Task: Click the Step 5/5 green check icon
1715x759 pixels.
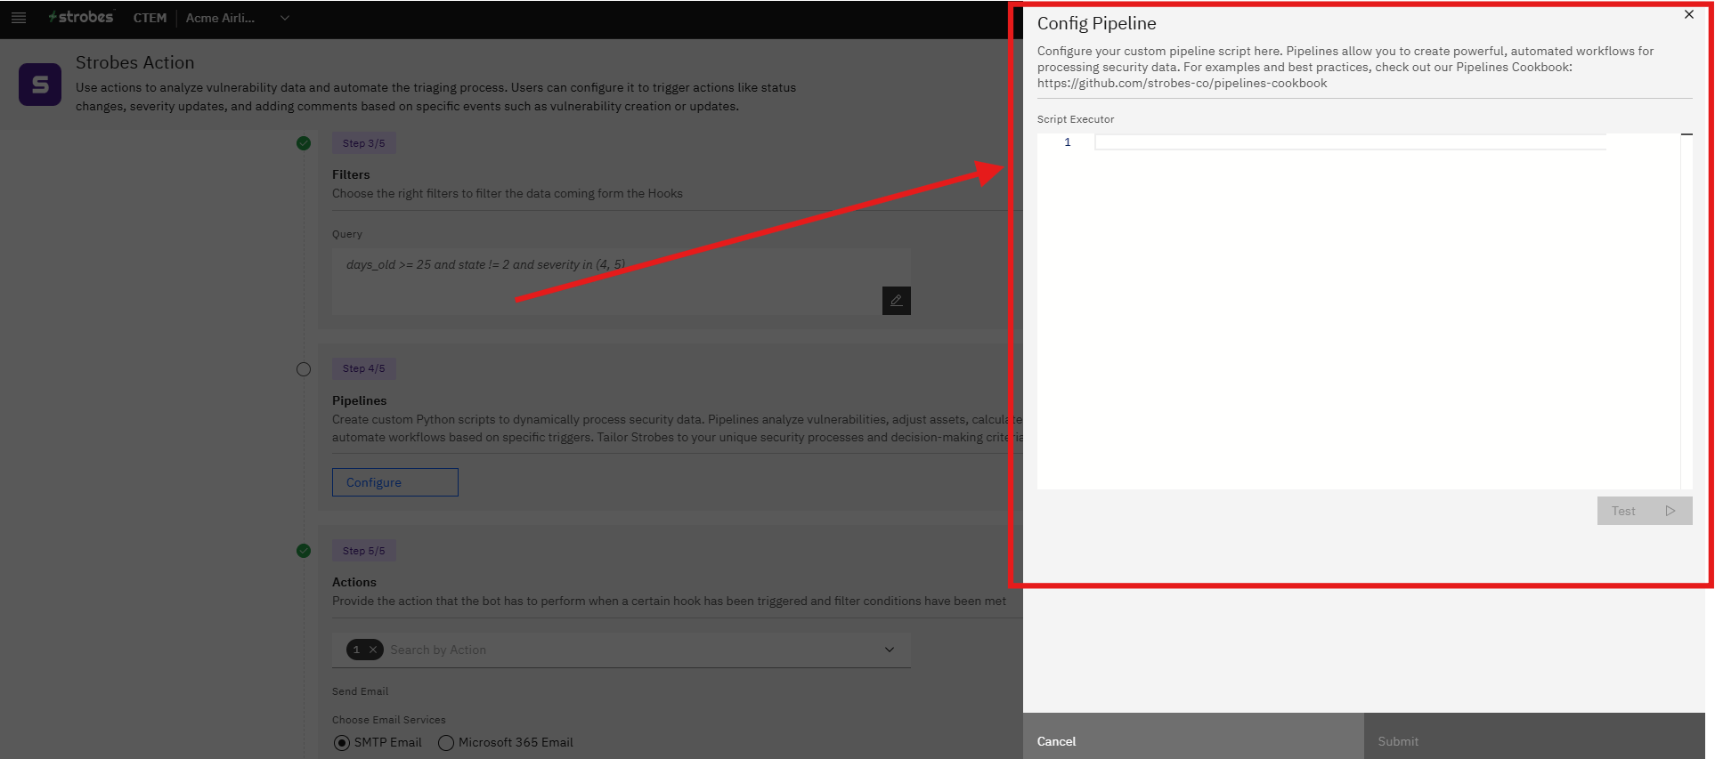Action: click(304, 551)
